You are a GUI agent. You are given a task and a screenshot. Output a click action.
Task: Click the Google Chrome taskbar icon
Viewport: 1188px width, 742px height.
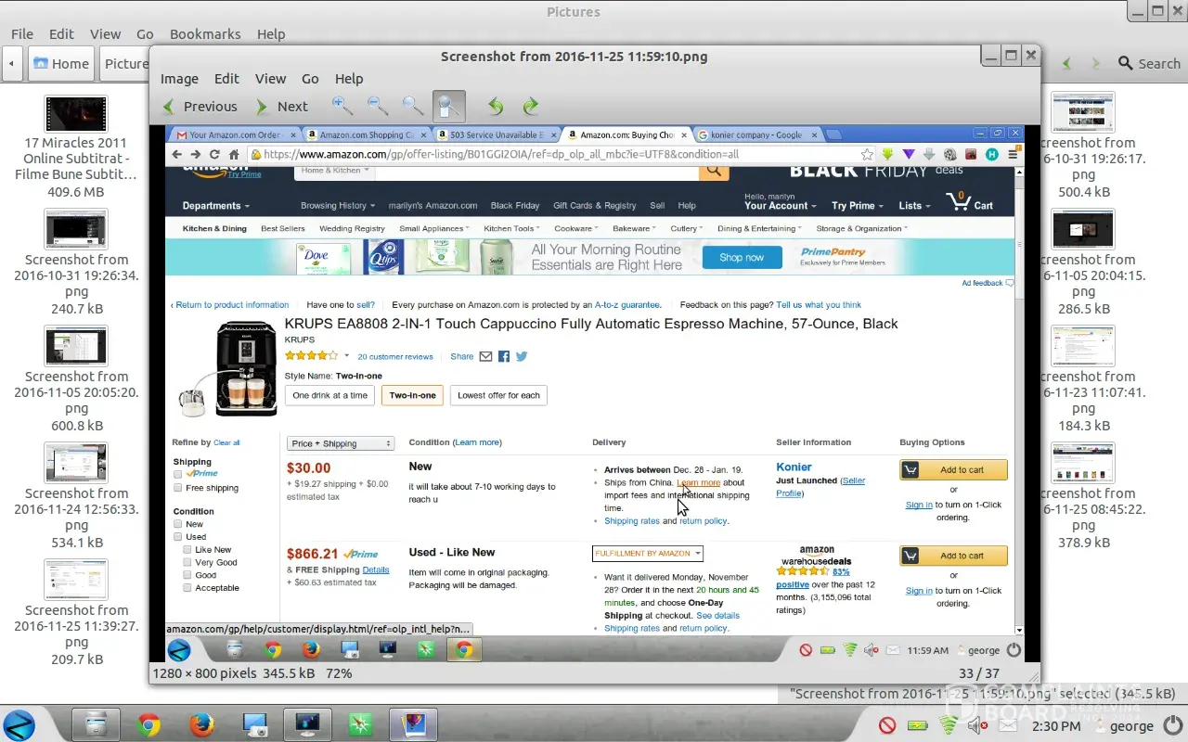(148, 724)
